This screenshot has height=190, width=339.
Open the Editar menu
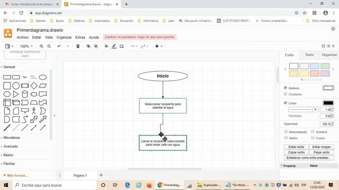point(37,37)
